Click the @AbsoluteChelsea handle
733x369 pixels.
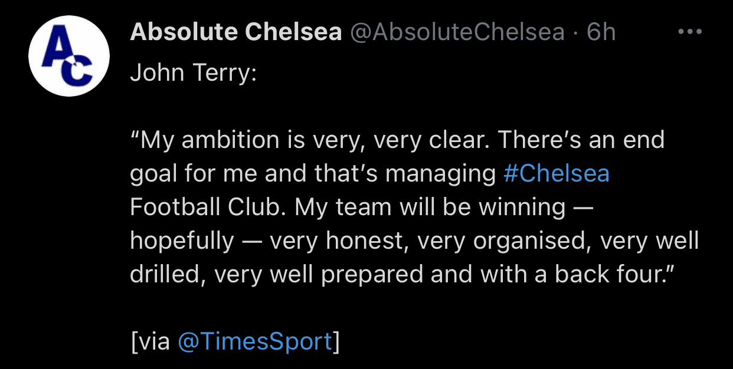[457, 32]
